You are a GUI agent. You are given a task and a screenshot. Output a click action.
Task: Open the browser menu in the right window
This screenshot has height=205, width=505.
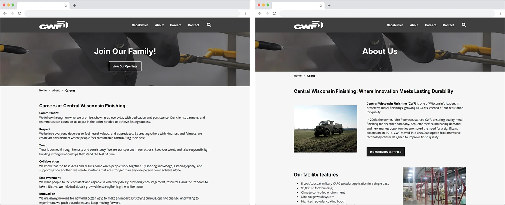500,13
